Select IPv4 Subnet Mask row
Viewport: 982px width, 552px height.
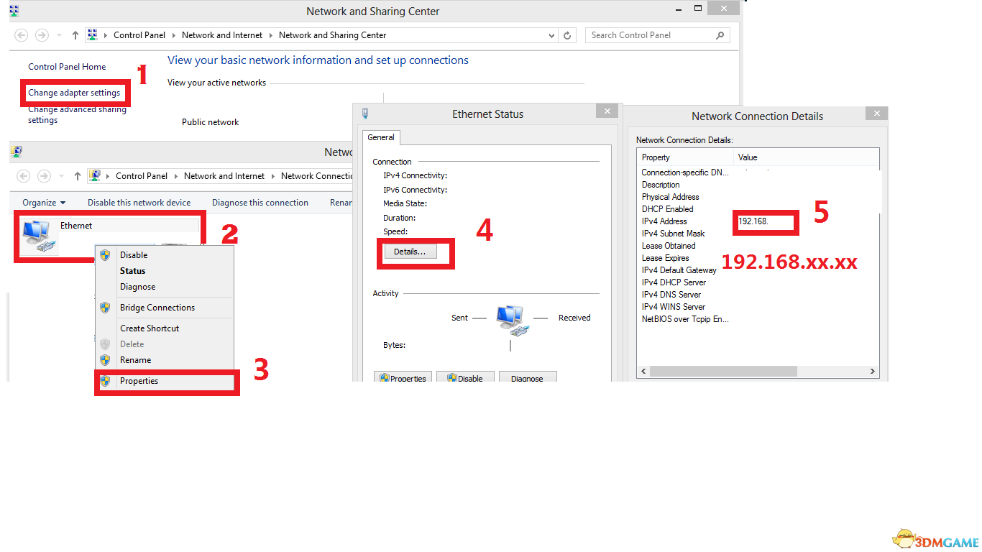coord(758,234)
